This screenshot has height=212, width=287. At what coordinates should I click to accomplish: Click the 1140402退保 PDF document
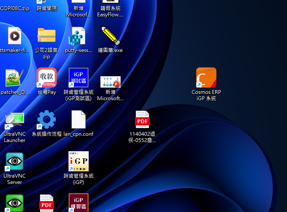pos(142,120)
